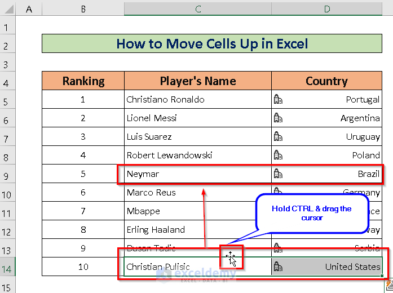Click the Poland country text
This screenshot has width=393, height=293.
pos(366,156)
